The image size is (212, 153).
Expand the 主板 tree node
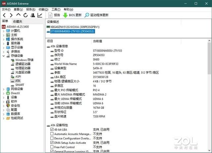(x=4, y=35)
